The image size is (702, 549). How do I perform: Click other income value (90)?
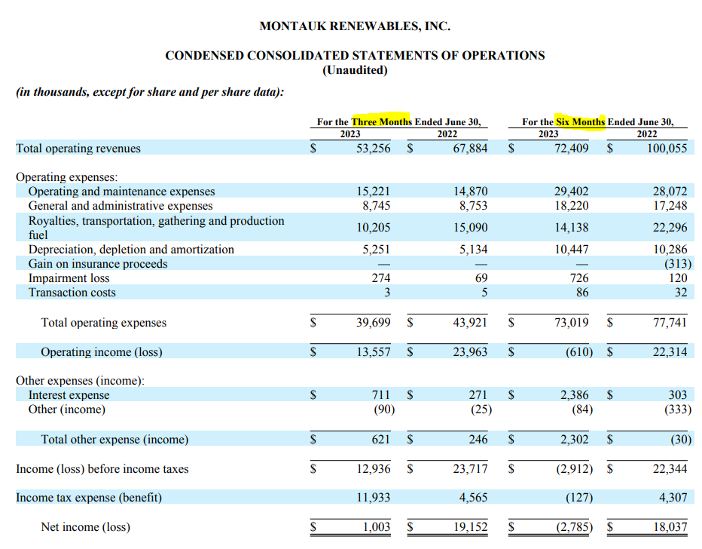coord(384,409)
